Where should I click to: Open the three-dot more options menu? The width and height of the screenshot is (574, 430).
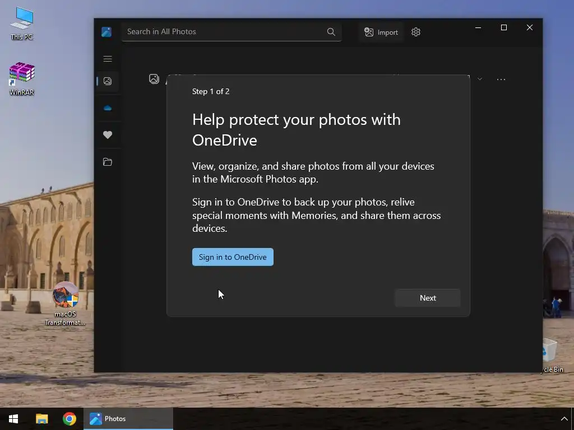click(x=501, y=80)
